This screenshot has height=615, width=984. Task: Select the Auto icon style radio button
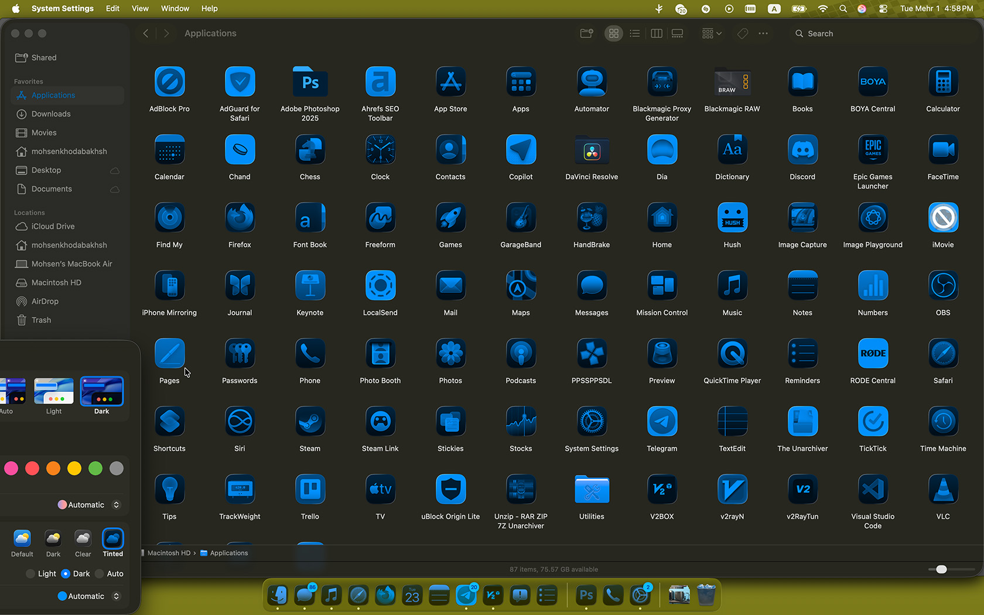point(100,574)
